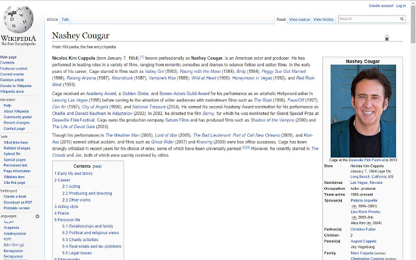The width and height of the screenshot is (416, 260).
Task: Open the Contact page link
Action: [x=14, y=129]
